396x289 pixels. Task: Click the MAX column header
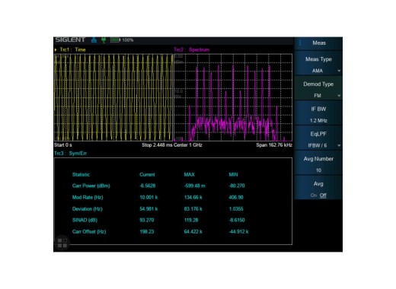pyautogui.click(x=190, y=175)
